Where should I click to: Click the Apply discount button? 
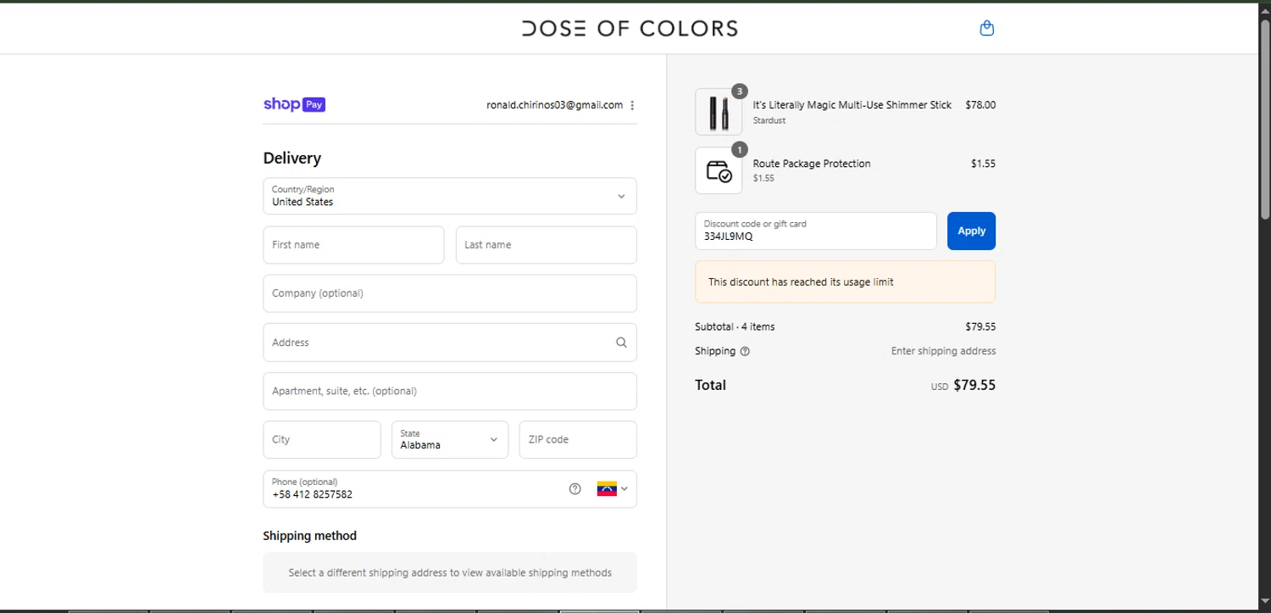pos(971,231)
